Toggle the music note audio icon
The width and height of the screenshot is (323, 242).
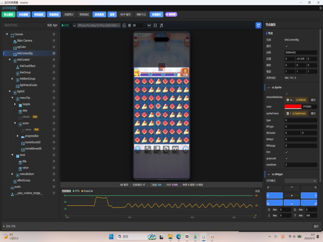(161, 25)
